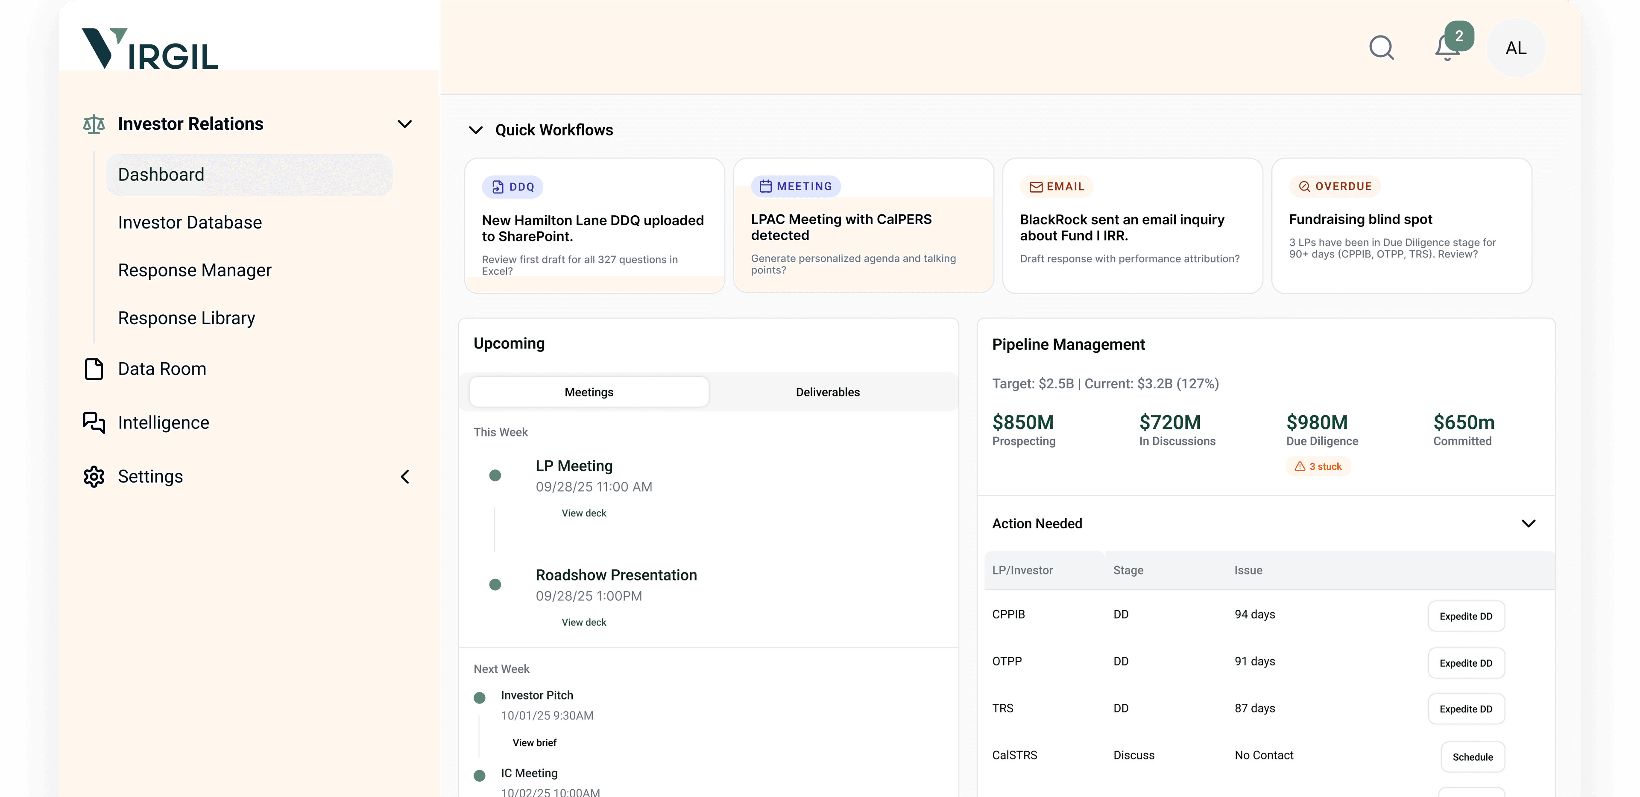Click View deck under LP Meeting
This screenshot has width=1640, height=797.
(583, 513)
